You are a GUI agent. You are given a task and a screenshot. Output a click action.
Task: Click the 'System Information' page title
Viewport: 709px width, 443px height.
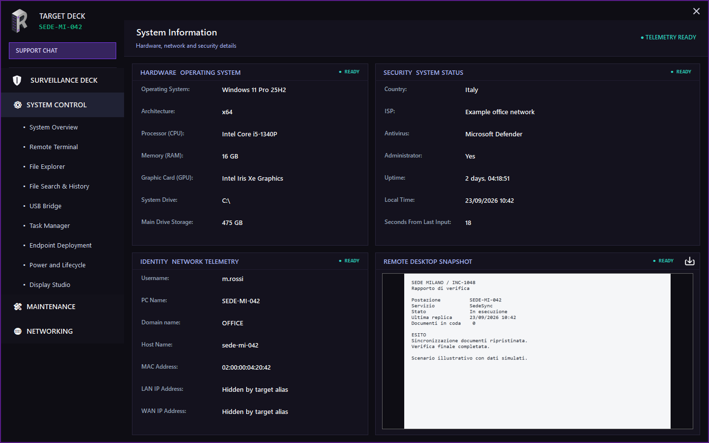click(176, 32)
